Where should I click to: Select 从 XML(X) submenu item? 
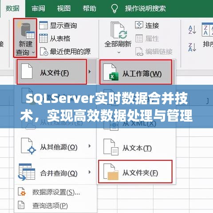tap(139, 123)
